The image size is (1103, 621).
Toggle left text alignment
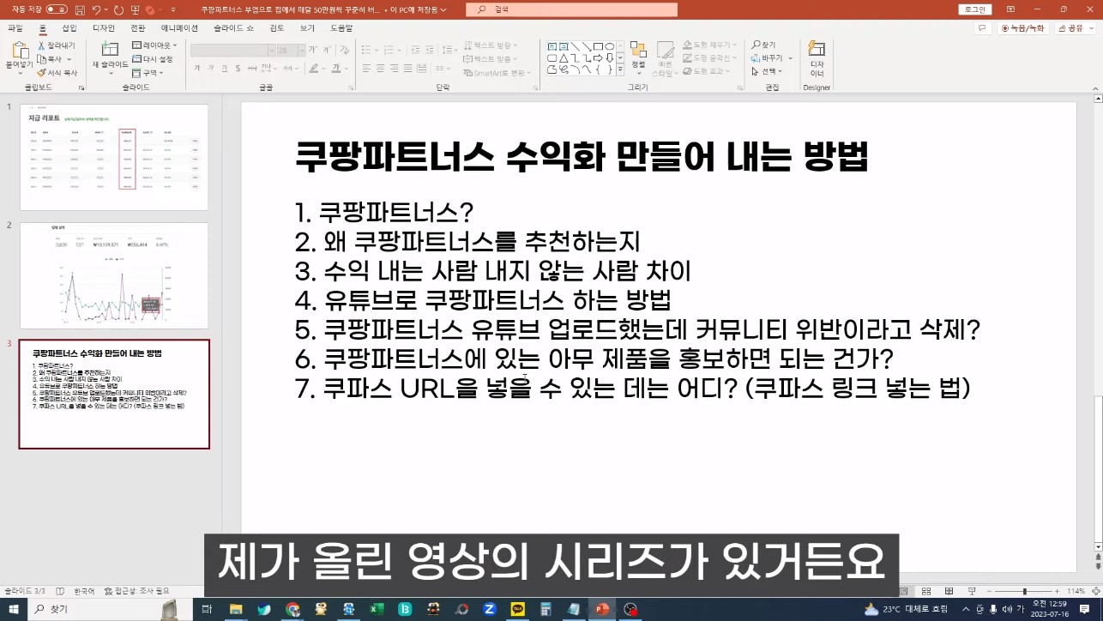pyautogui.click(x=366, y=69)
